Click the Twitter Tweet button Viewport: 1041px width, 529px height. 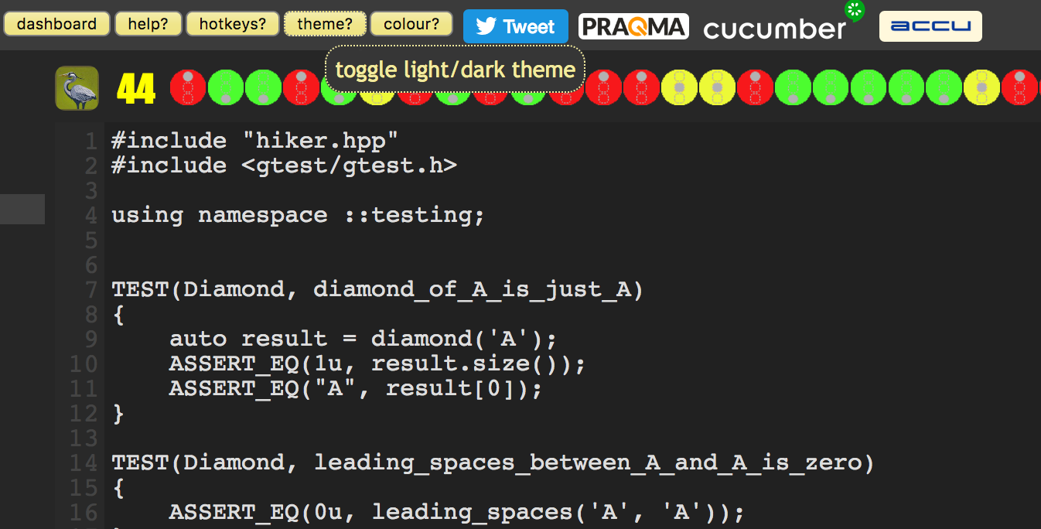coord(515,26)
